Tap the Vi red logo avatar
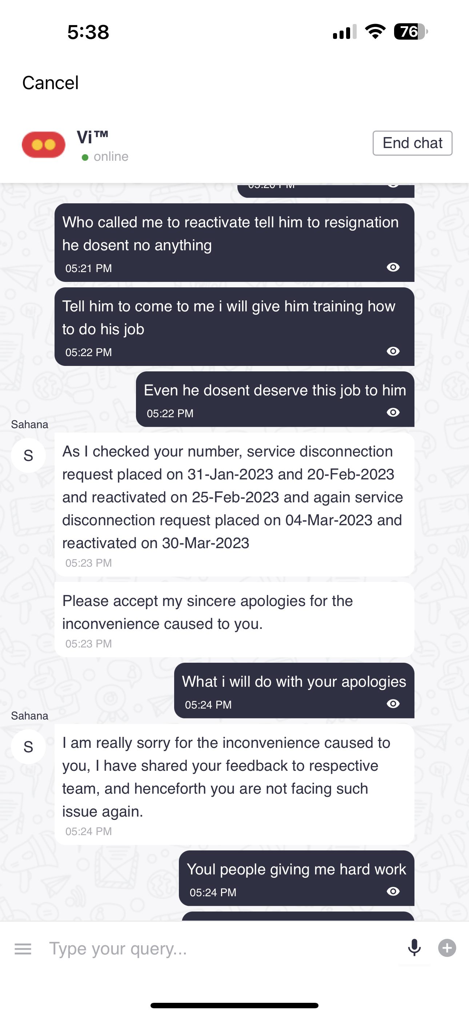Screen dimensions: 469x1017 click(x=43, y=144)
